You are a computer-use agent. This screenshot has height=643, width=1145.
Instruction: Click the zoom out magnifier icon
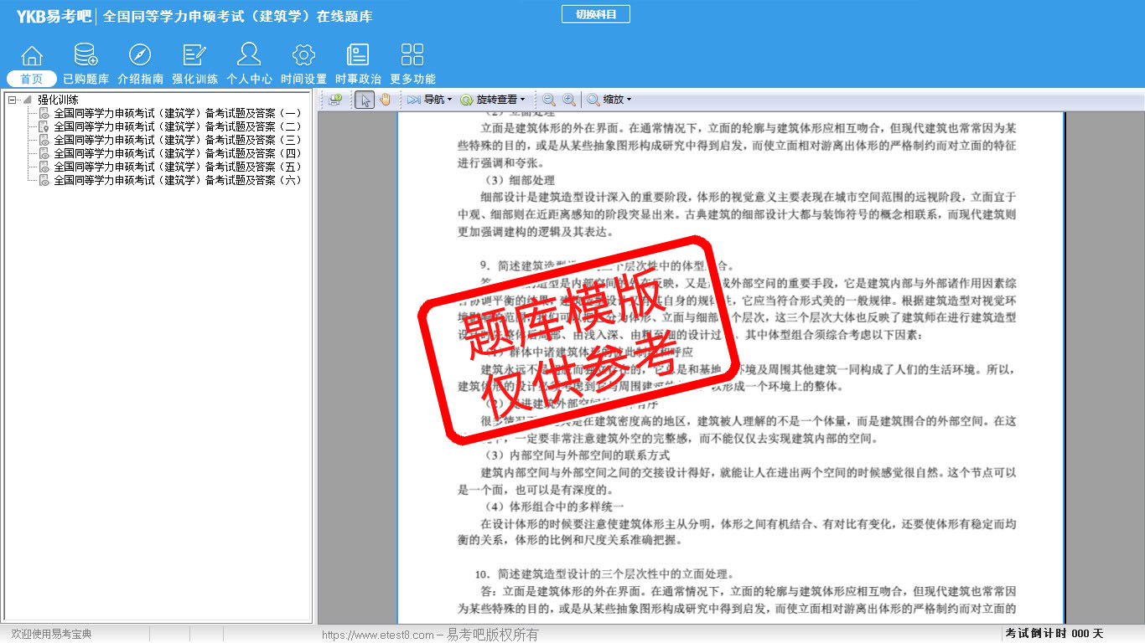[548, 100]
